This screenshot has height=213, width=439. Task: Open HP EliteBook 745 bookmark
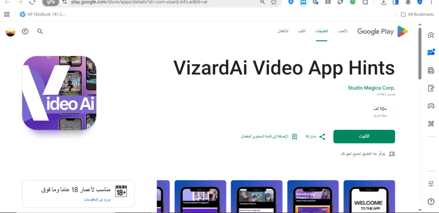[x=43, y=14]
